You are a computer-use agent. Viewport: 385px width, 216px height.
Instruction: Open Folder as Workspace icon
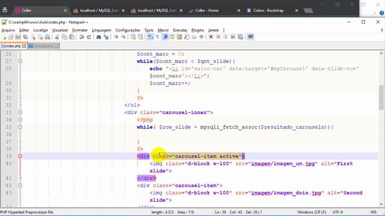(x=194, y=37)
